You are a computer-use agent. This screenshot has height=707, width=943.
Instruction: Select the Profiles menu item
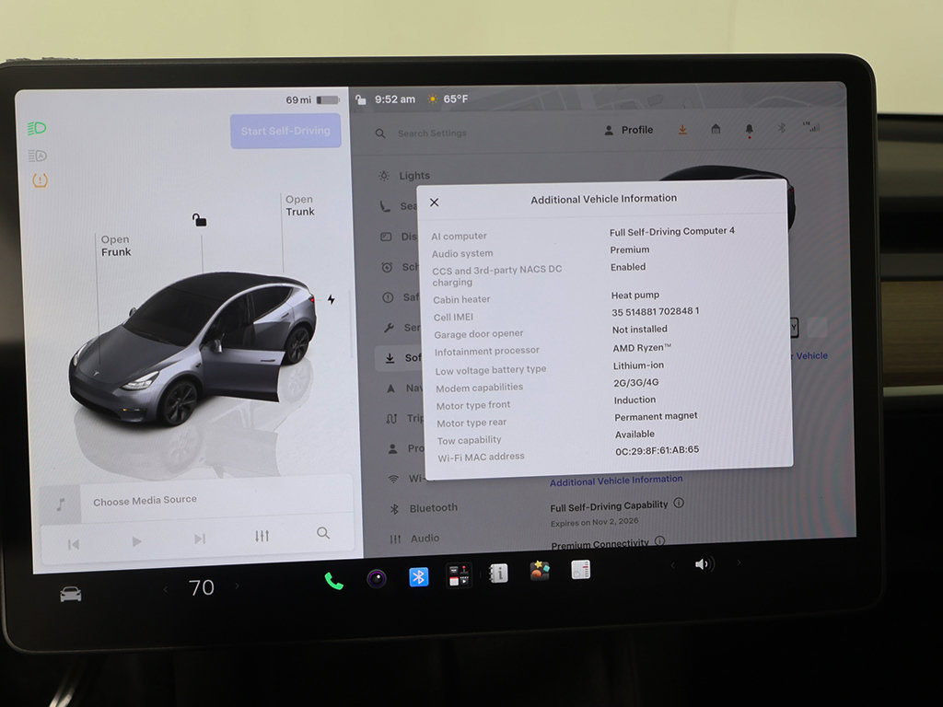pyautogui.click(x=406, y=448)
